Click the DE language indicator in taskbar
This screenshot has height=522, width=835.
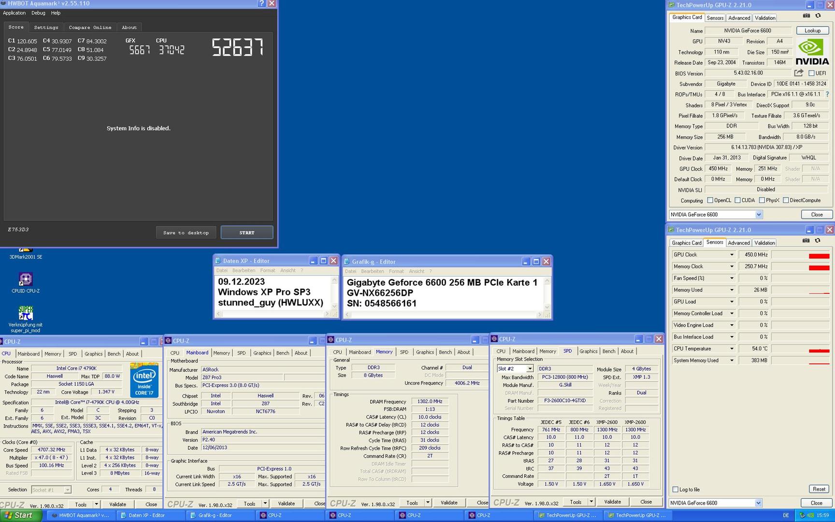click(786, 515)
